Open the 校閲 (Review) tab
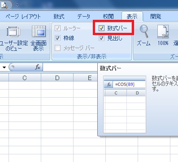 (108, 16)
